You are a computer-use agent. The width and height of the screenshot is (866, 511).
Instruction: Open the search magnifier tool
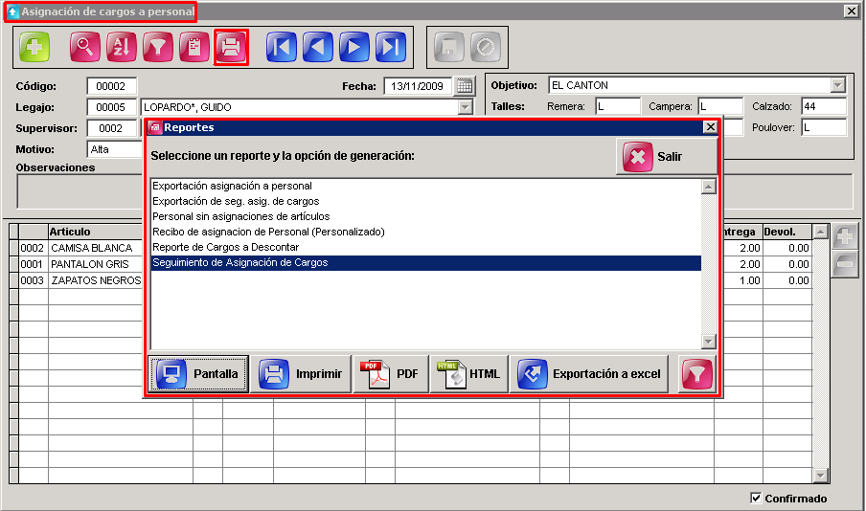(85, 47)
